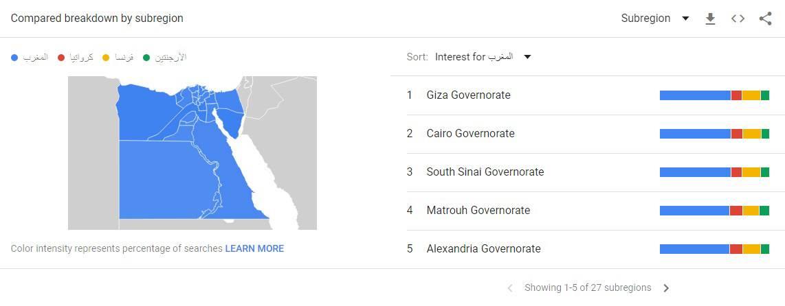Select Giza Governorate in the list
The height and width of the screenshot is (306, 785).
click(468, 95)
